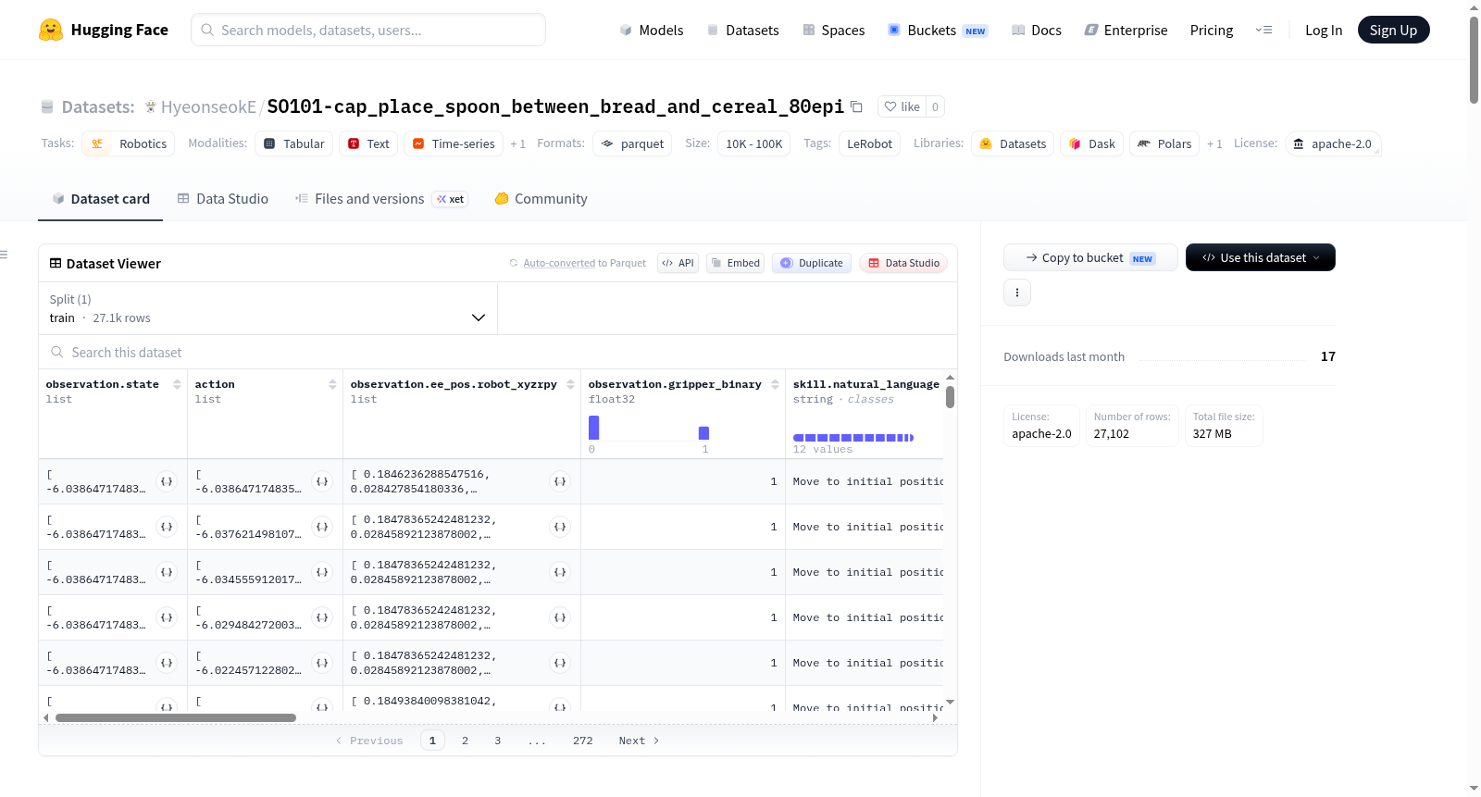Image resolution: width=1481 pixels, height=797 pixels.
Task: Open the header more-options menu icon
Action: pyautogui.click(x=1263, y=30)
